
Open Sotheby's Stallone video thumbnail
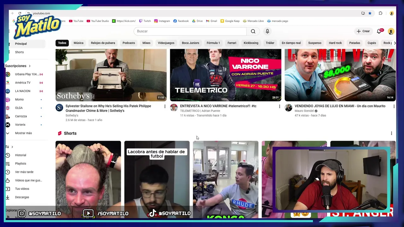pos(111,75)
